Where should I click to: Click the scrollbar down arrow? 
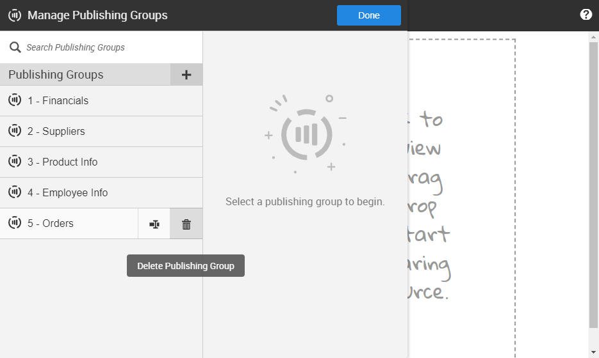[x=593, y=353]
